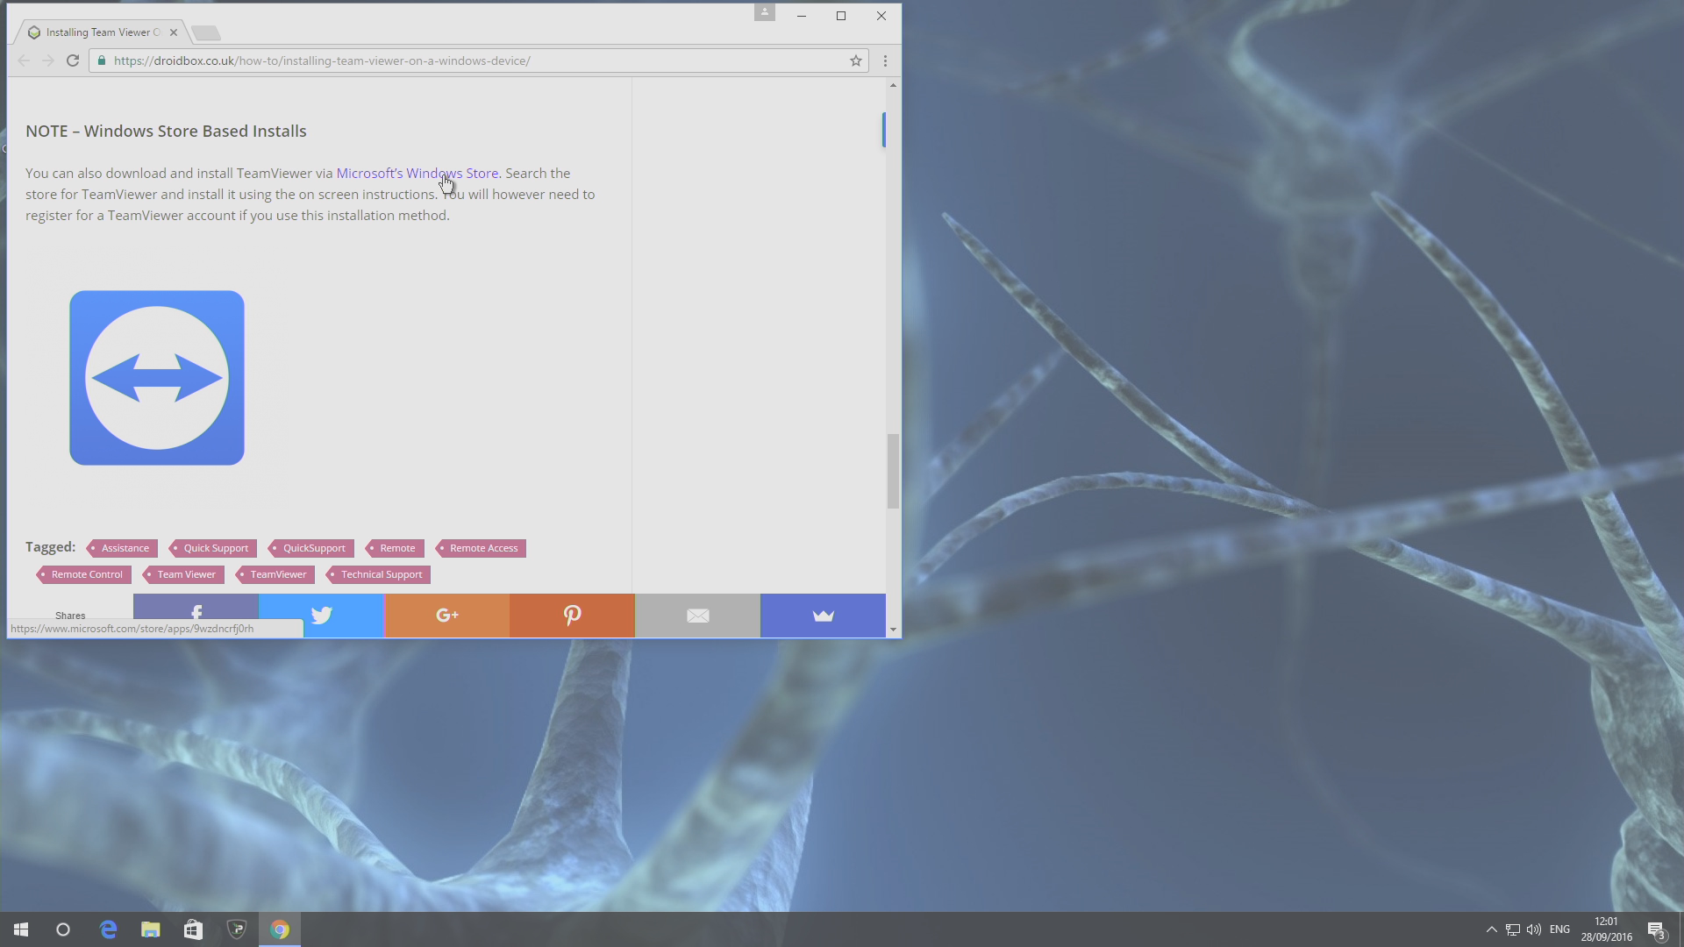Share the article on Google Plus
Viewport: 1684px width, 947px height.
click(446, 615)
